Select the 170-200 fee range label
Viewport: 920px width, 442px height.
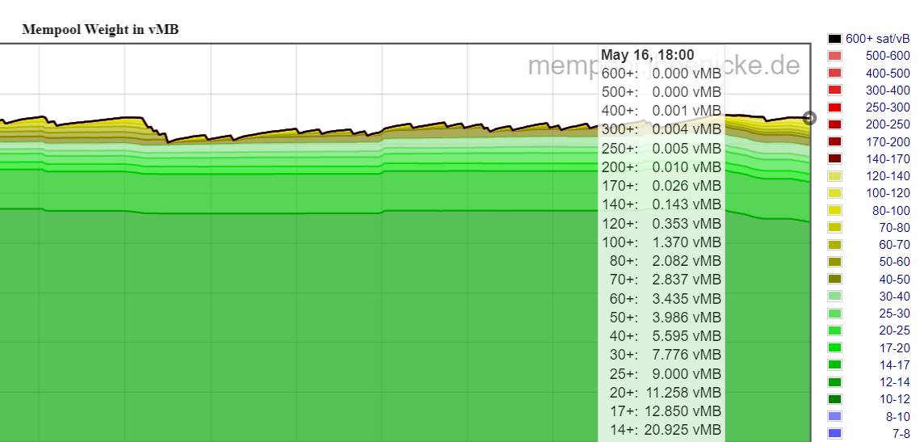(x=888, y=141)
